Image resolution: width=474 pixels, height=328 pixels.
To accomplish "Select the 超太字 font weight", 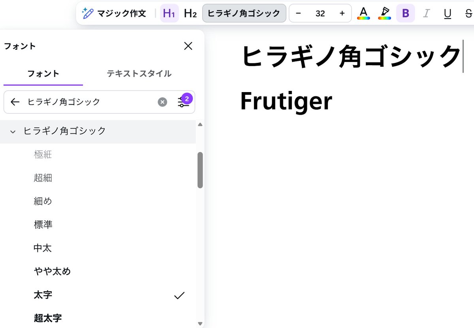I will click(x=98, y=318).
